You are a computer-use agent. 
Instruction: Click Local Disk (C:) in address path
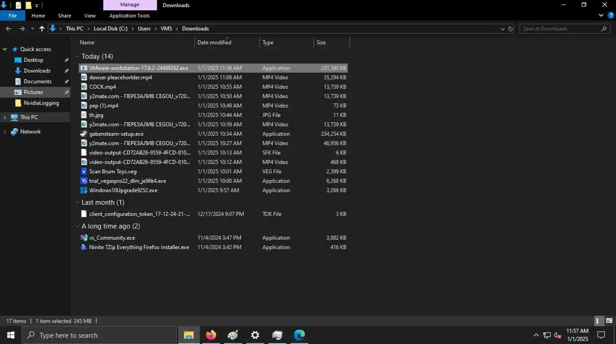tap(111, 29)
